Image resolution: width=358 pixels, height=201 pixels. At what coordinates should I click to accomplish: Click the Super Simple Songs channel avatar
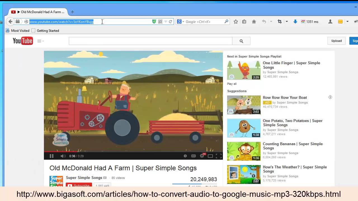56,181
